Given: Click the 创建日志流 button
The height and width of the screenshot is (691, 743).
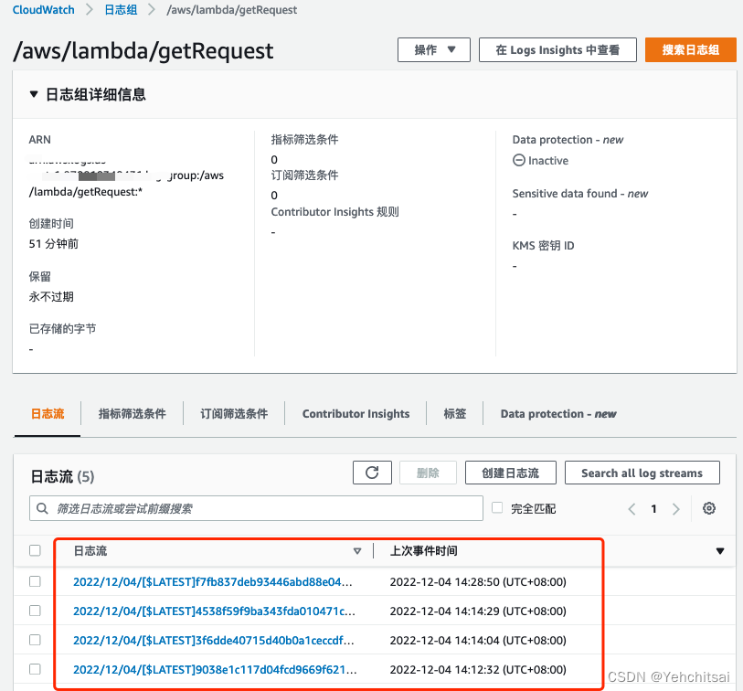Looking at the screenshot, I should (510, 473).
